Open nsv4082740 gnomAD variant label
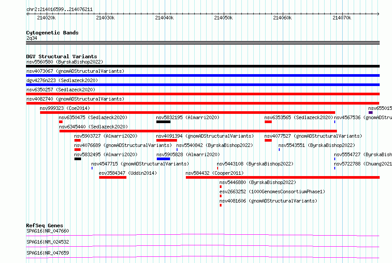The width and height of the screenshot is (392, 263). [x=75, y=99]
